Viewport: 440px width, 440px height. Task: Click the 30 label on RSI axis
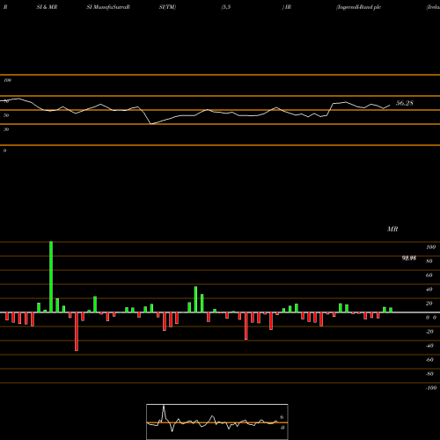tap(6, 129)
